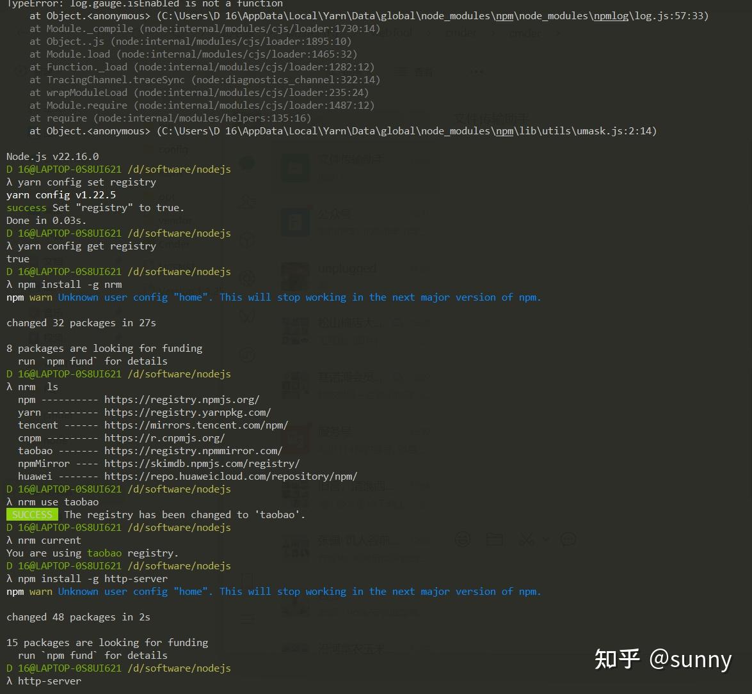Image resolution: width=752 pixels, height=694 pixels.
Task: Click the 文件传输助手 chat avatar
Action: [x=294, y=168]
